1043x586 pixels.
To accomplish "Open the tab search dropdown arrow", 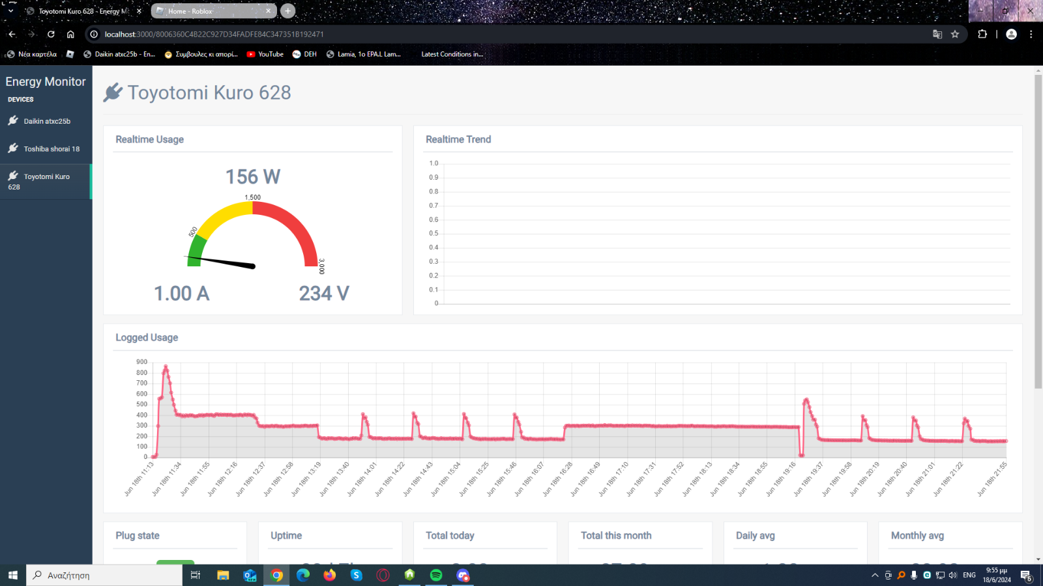I will 10,11.
